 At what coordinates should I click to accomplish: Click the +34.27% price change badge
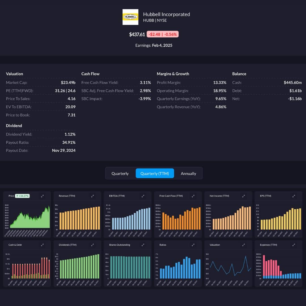click(x=22, y=196)
